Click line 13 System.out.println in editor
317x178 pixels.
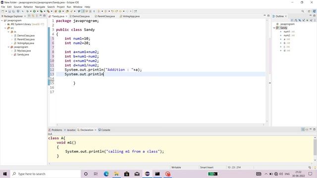pyautogui.click(x=84, y=74)
